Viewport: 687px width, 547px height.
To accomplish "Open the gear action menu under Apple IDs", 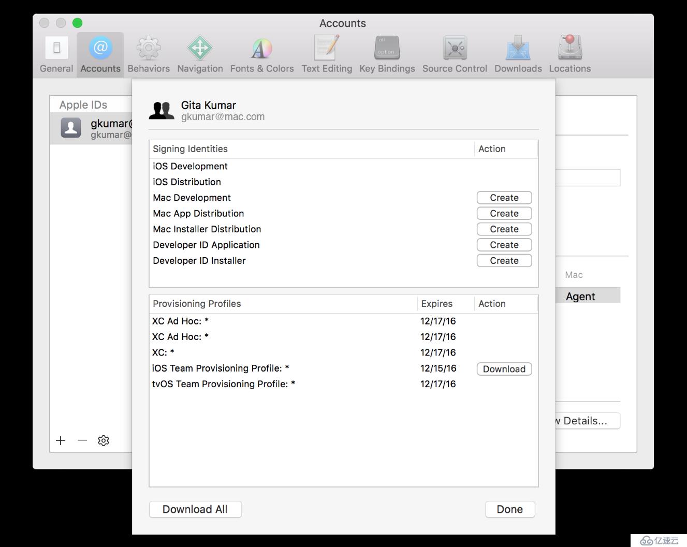I will [x=104, y=440].
